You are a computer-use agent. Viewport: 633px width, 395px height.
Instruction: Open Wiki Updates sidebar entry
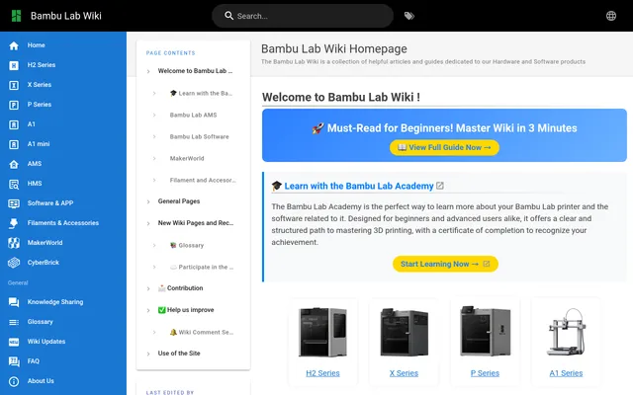click(x=63, y=342)
